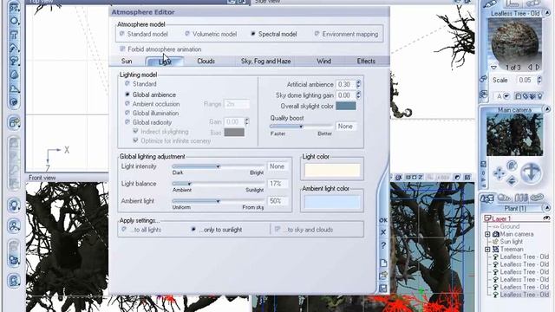Click the plant creation tool in left toolbar
The height and width of the screenshot is (312, 555).
[14, 62]
